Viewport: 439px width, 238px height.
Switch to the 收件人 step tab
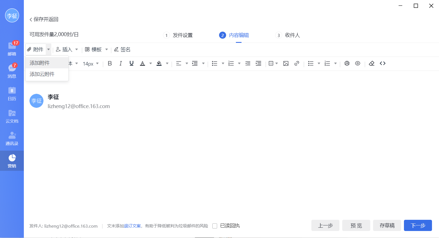293,35
